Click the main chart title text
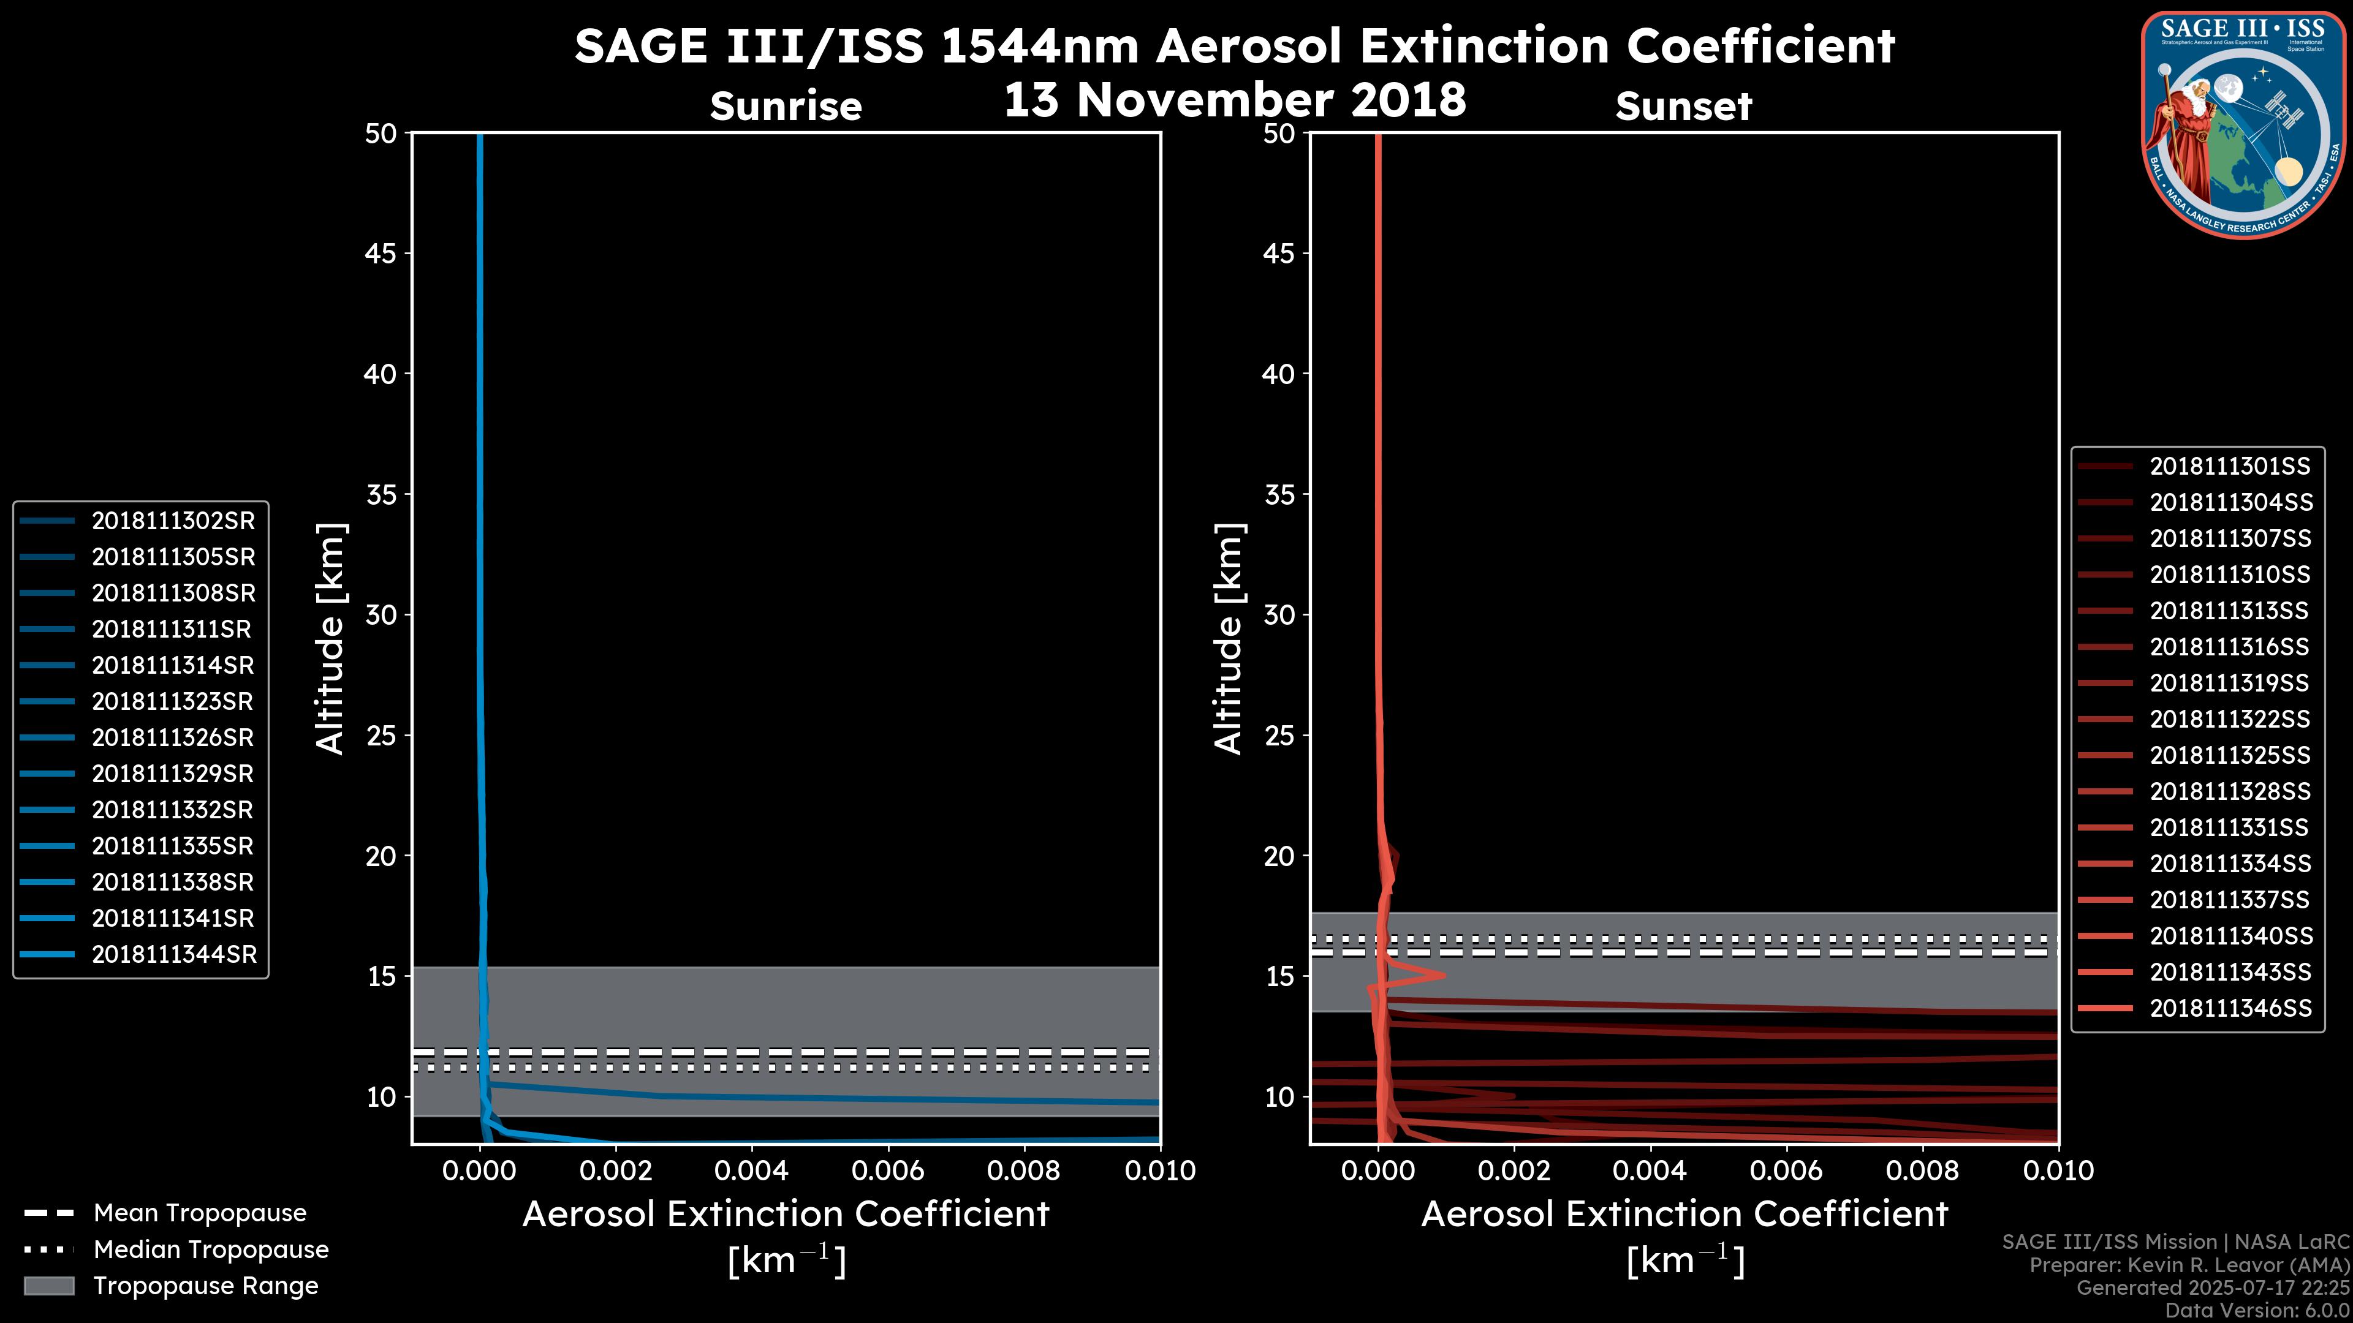2353x1323 pixels. 1234,46
